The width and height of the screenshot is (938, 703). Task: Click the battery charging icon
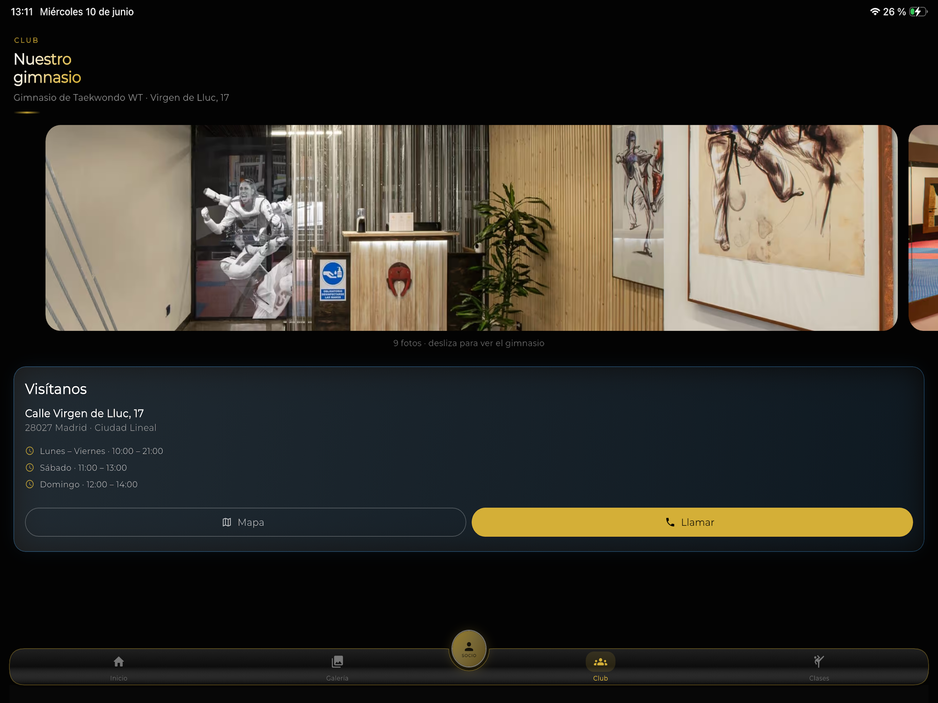coord(918,11)
